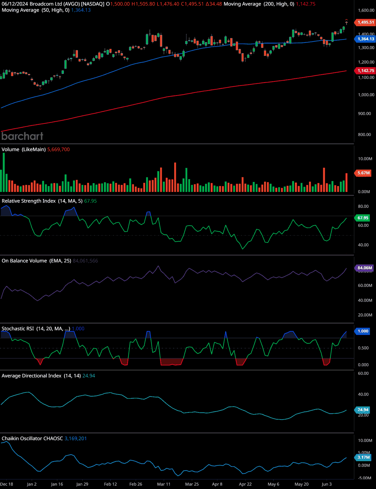The height and width of the screenshot is (489, 376).
Task: Click the 1,000.00 price axis label
Action: 366,95
